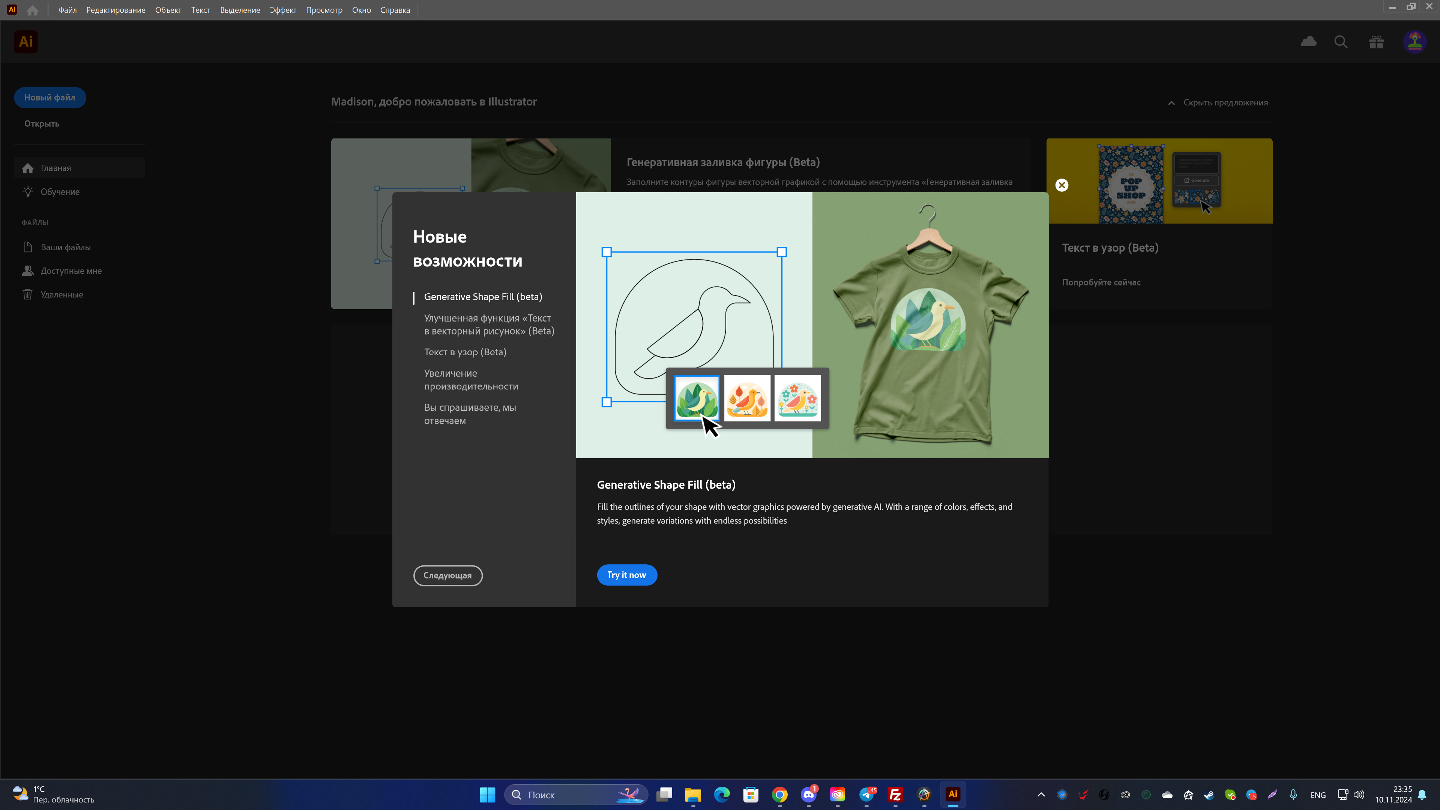
Task: Open notifications bell icon
Action: tap(1423, 794)
